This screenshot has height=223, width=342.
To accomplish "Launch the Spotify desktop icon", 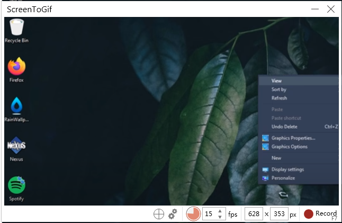I will click(x=16, y=189).
